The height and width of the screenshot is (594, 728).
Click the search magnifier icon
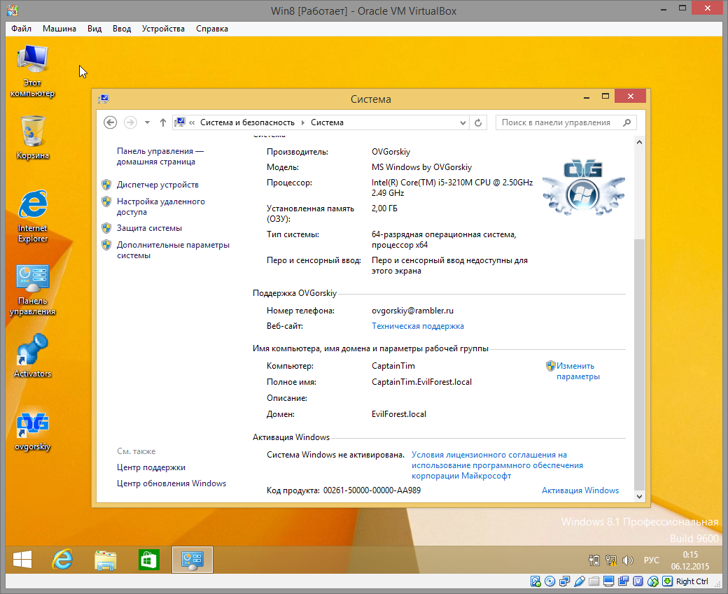[627, 122]
